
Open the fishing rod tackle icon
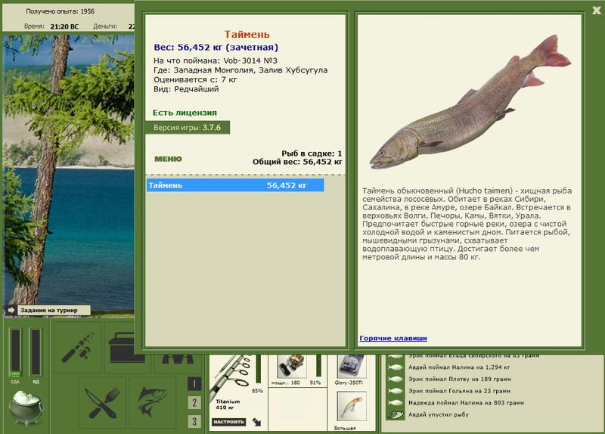(78, 347)
